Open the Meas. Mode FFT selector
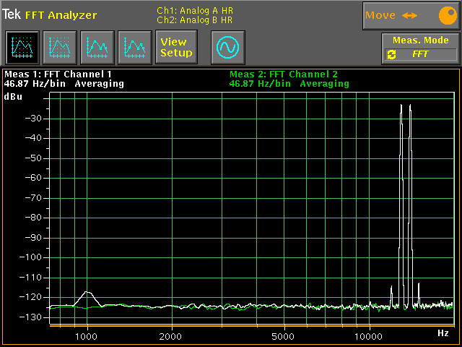This screenshot has width=462, height=347. tap(422, 54)
